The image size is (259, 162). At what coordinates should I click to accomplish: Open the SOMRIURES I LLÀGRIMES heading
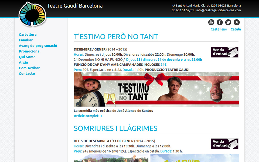coord(115,129)
